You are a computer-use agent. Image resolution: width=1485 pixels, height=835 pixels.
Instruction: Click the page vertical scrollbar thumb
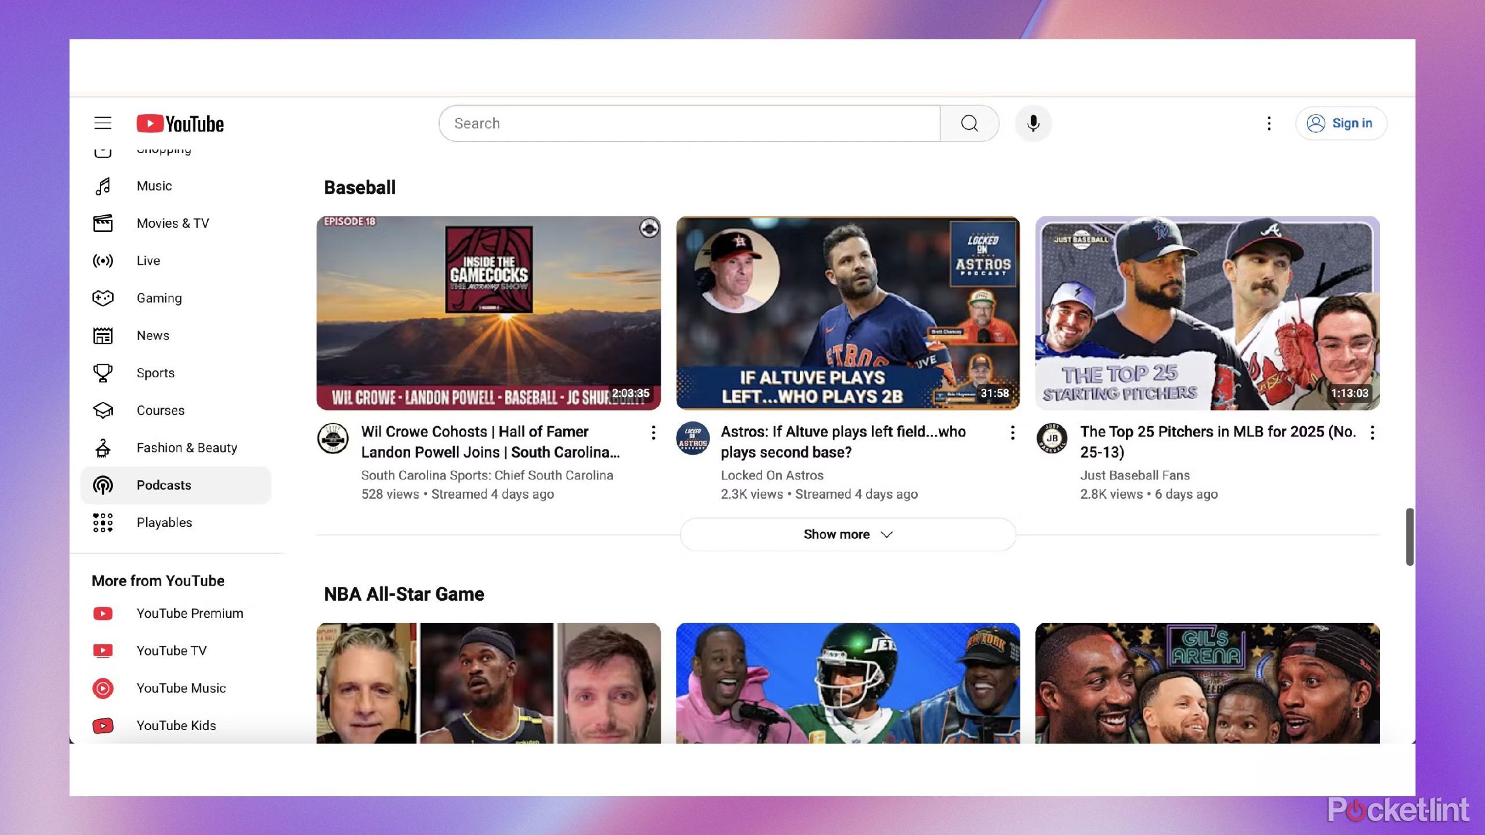pos(1410,536)
